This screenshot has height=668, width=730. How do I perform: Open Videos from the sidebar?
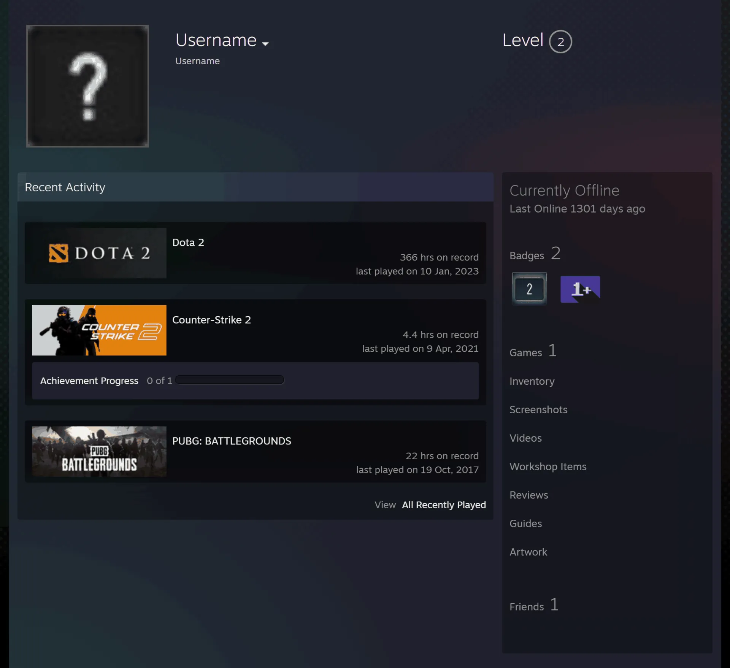coord(525,438)
